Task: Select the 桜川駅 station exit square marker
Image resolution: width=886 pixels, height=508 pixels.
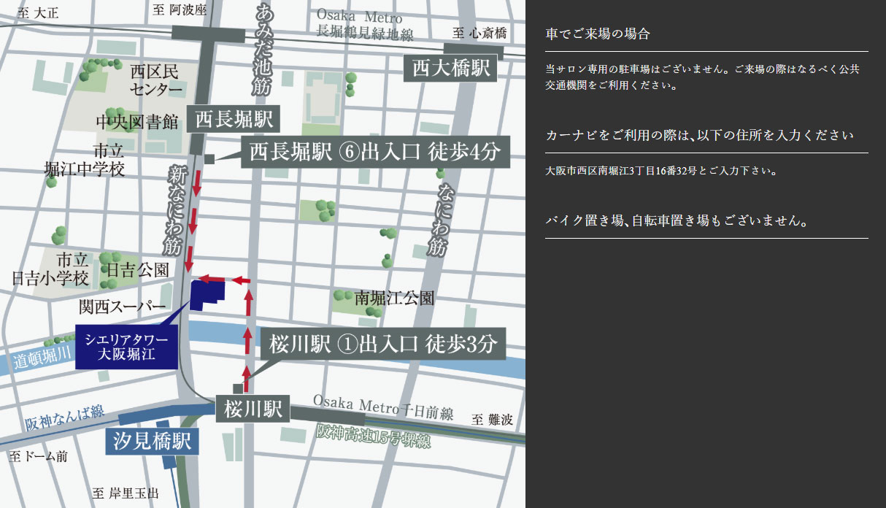Action: point(238,387)
